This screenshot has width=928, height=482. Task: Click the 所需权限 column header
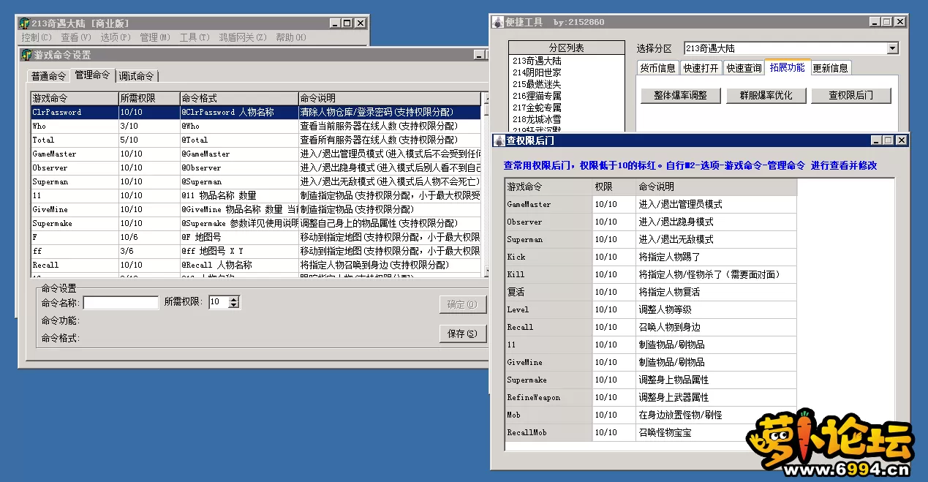[x=149, y=98]
